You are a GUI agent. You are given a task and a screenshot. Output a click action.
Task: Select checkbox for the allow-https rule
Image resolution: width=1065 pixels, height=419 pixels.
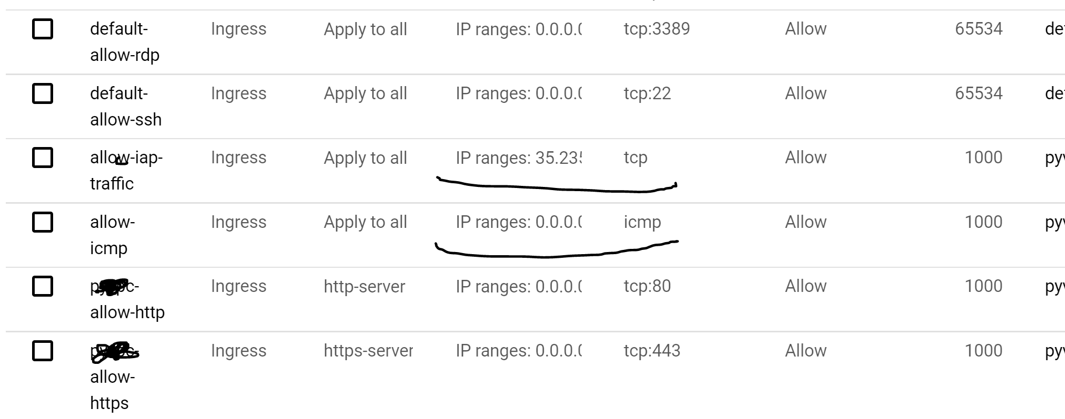click(x=43, y=351)
